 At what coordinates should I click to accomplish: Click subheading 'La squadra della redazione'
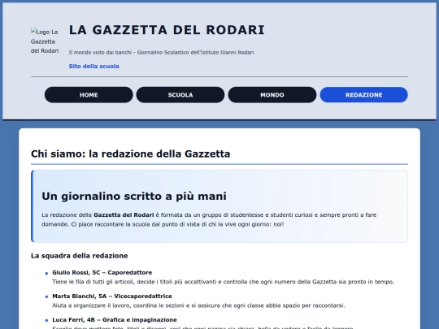pos(79,256)
